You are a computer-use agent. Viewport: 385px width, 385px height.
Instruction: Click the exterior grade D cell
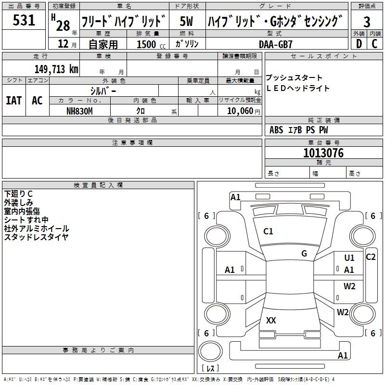(x=359, y=43)
